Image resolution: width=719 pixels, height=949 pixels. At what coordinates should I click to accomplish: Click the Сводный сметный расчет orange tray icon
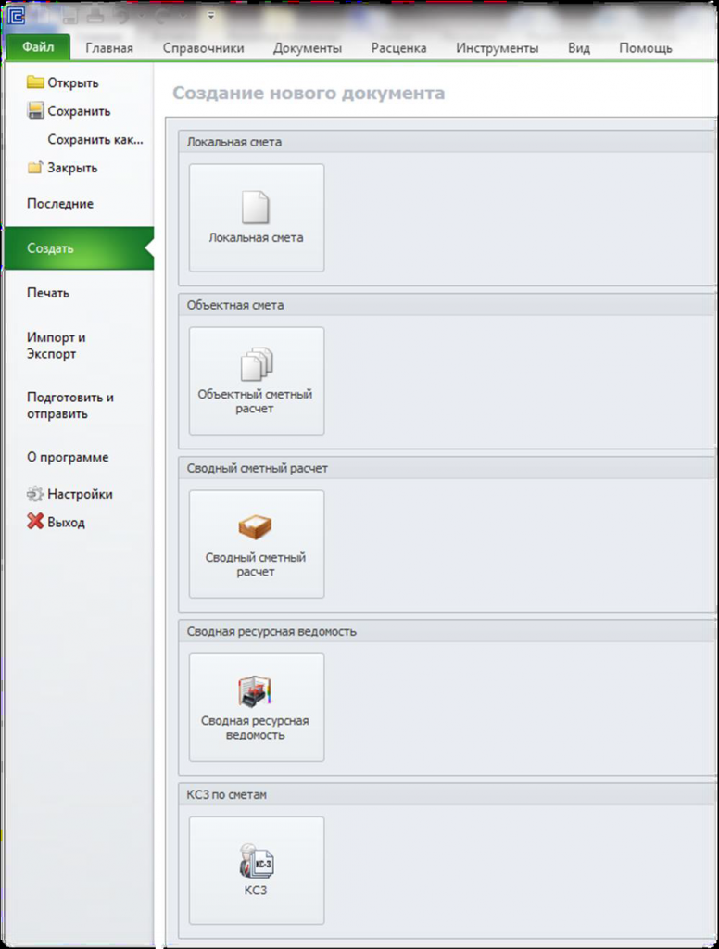click(x=255, y=527)
